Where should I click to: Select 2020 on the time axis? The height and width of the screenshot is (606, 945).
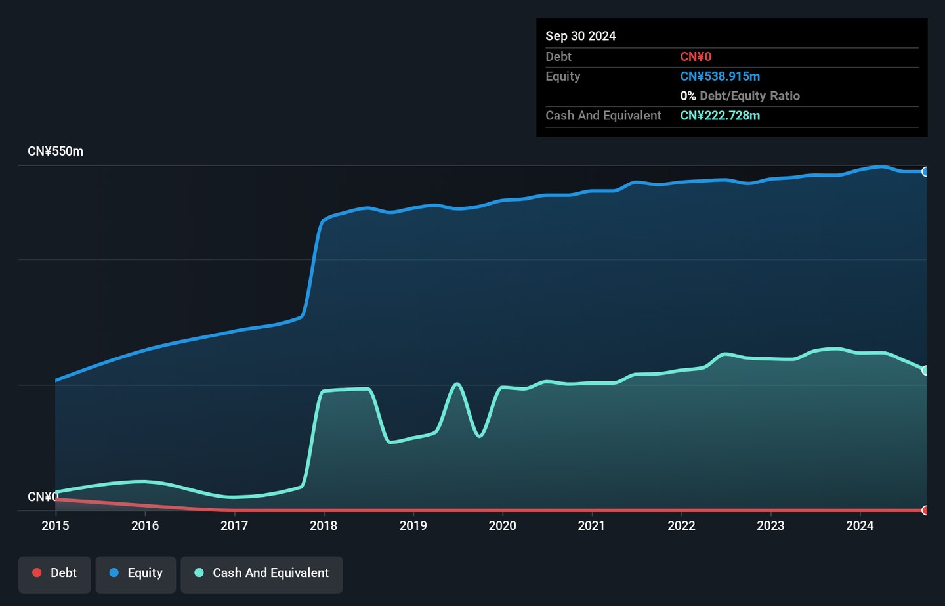coord(502,525)
